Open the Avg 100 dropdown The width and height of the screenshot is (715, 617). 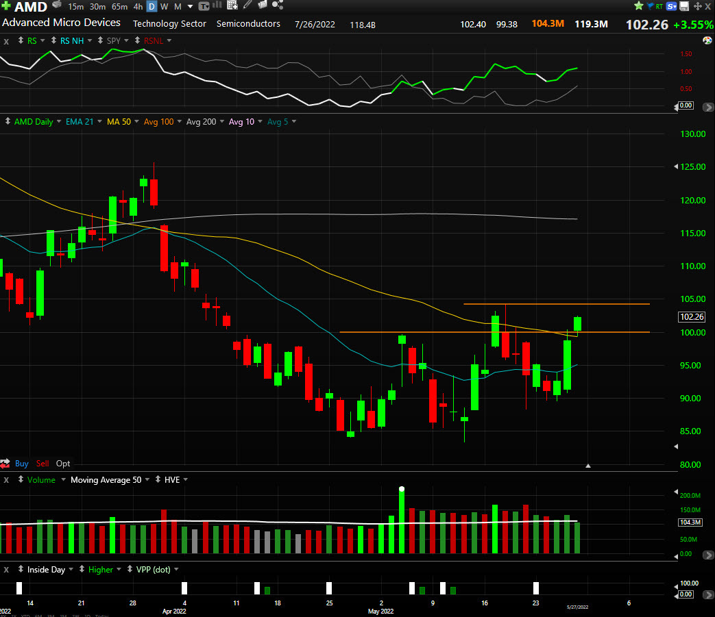tap(179, 121)
